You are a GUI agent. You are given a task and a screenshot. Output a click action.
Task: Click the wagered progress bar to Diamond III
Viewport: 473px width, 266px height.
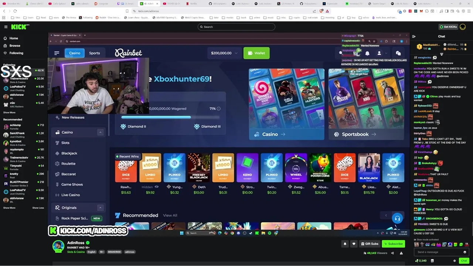tap(170, 117)
